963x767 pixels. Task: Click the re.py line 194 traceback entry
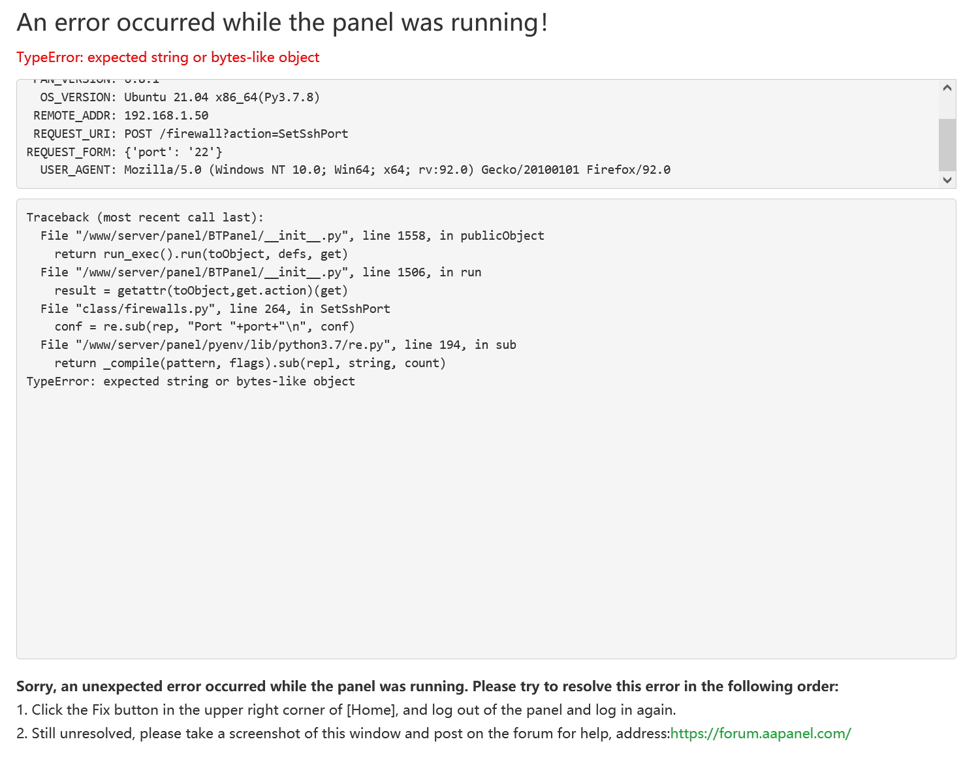pyautogui.click(x=278, y=345)
